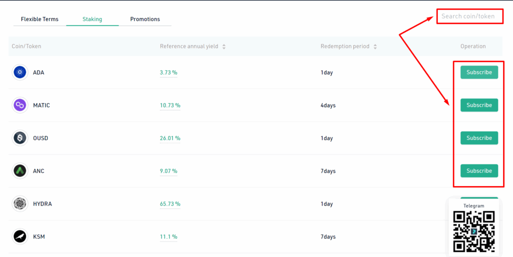Switch to the Flexible Terms tab
The width and height of the screenshot is (513, 257).
(40, 19)
